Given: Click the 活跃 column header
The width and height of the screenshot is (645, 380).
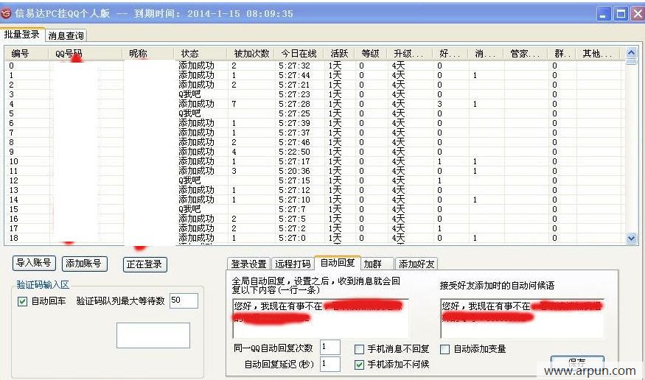Looking at the screenshot, I should coord(339,54).
